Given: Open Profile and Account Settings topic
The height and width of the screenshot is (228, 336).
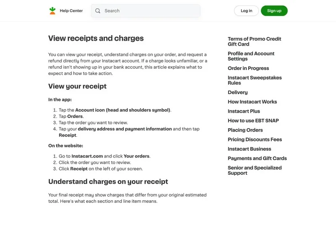Looking at the screenshot, I should tap(251, 56).
